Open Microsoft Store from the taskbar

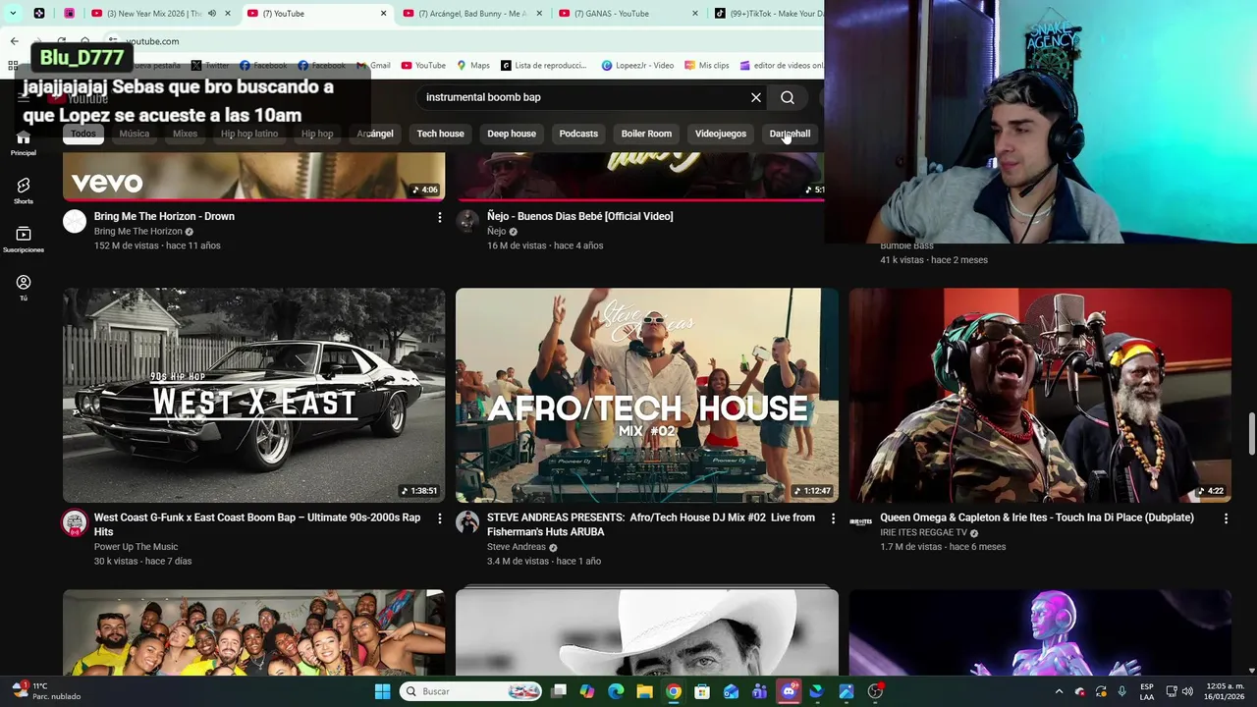click(x=702, y=691)
